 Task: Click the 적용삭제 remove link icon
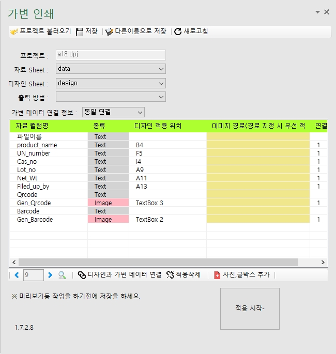click(x=171, y=275)
